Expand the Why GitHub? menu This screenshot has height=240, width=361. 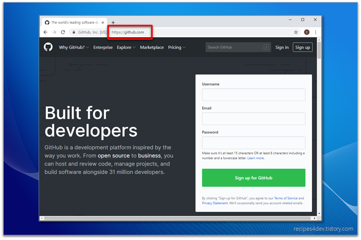point(74,47)
